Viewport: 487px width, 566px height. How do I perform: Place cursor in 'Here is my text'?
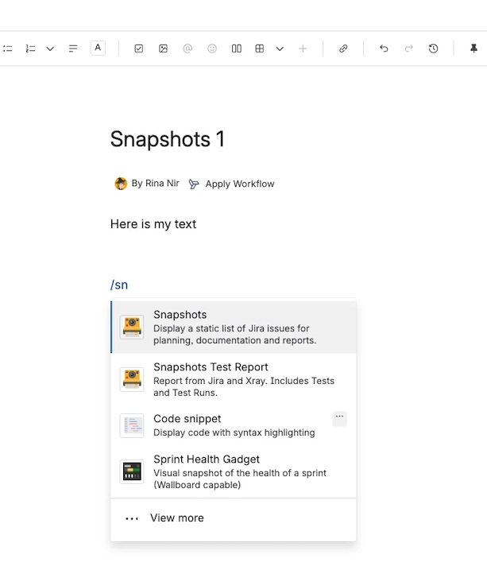coord(153,224)
